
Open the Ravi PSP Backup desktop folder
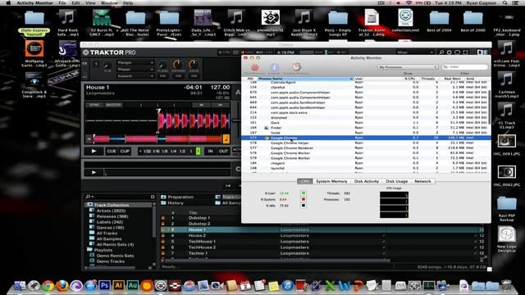[507, 209]
